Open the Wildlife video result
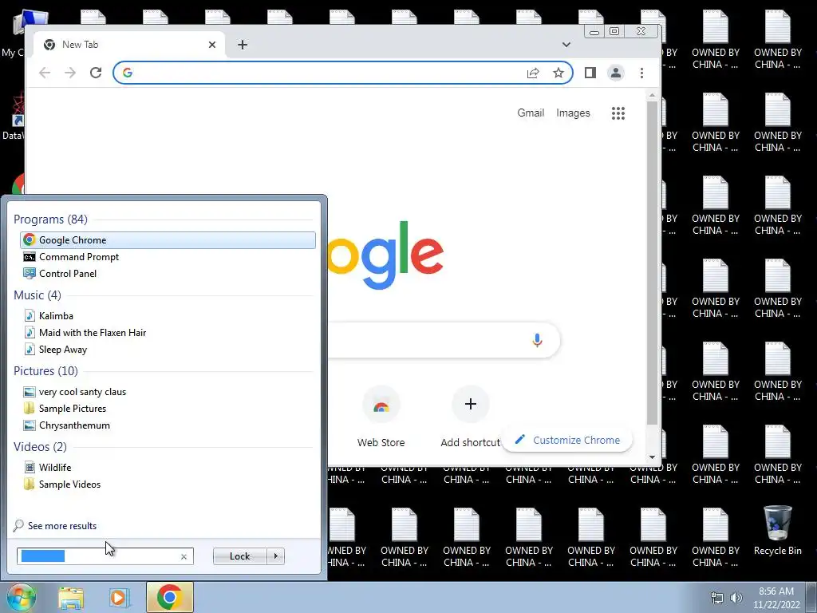 (168, 467)
